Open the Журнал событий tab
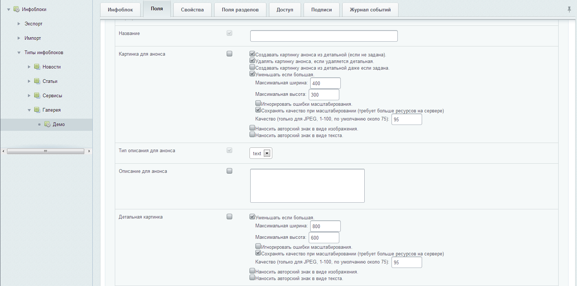Viewport: 577px width, 286px height. (x=370, y=10)
